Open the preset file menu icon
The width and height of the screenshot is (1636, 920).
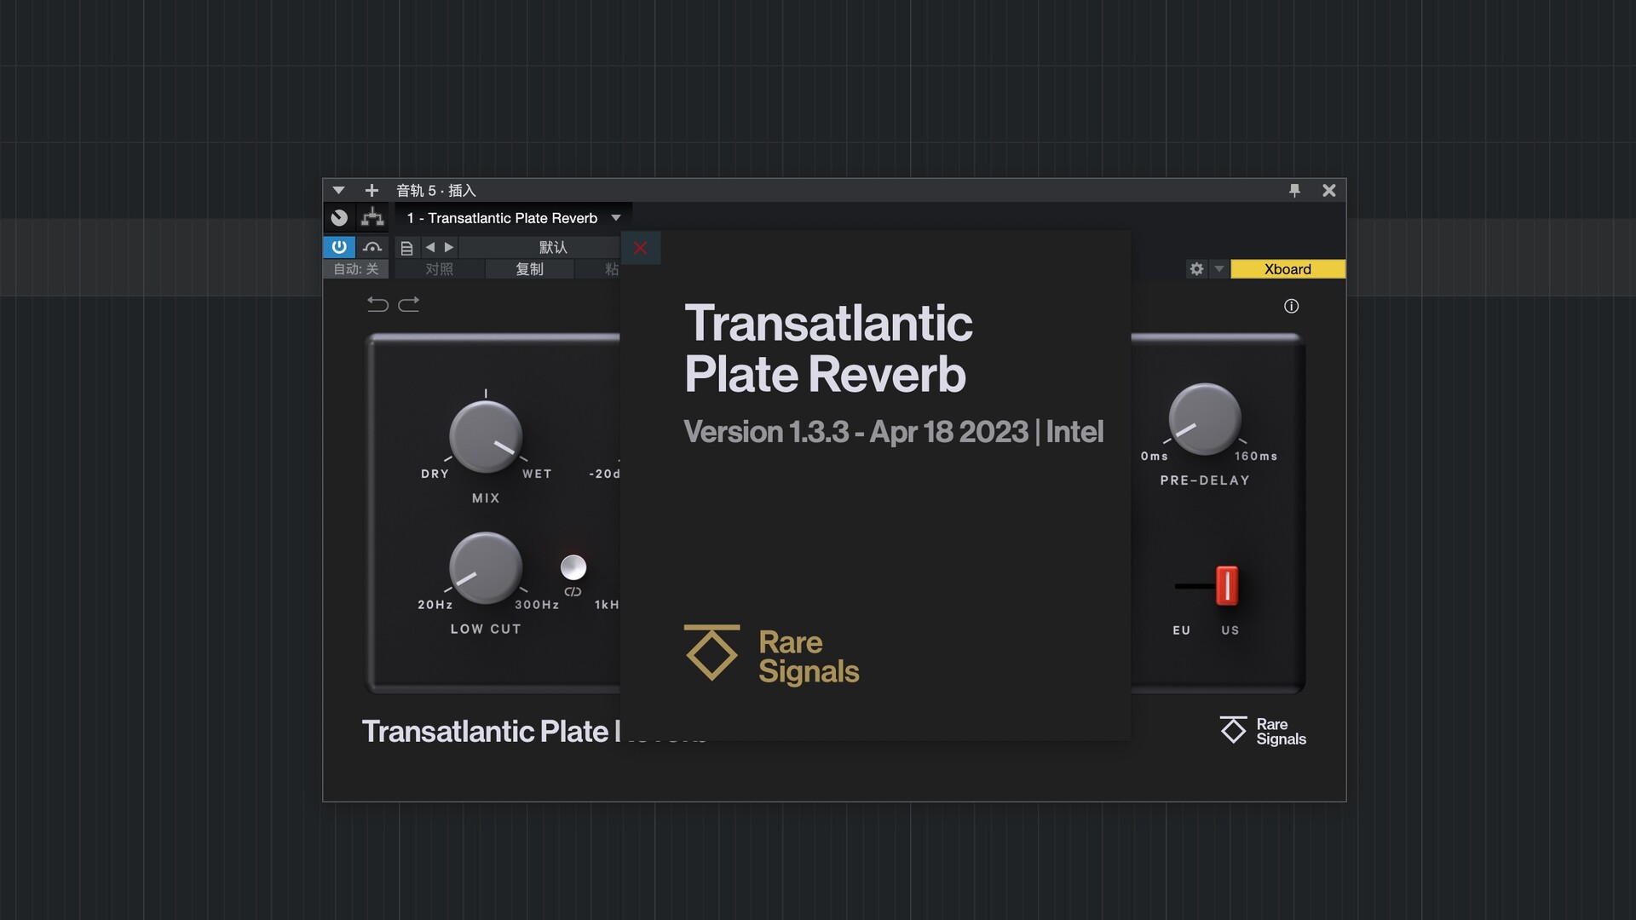coord(406,247)
